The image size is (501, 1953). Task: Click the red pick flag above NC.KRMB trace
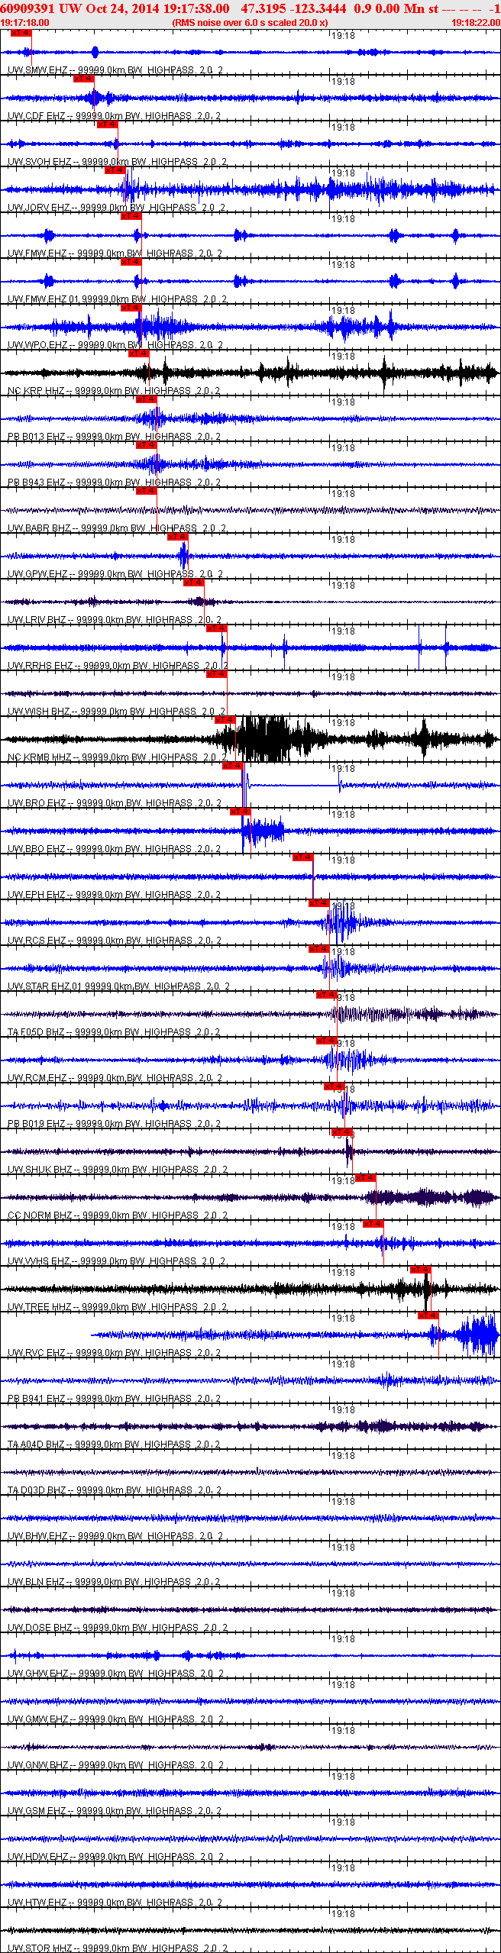click(x=225, y=720)
